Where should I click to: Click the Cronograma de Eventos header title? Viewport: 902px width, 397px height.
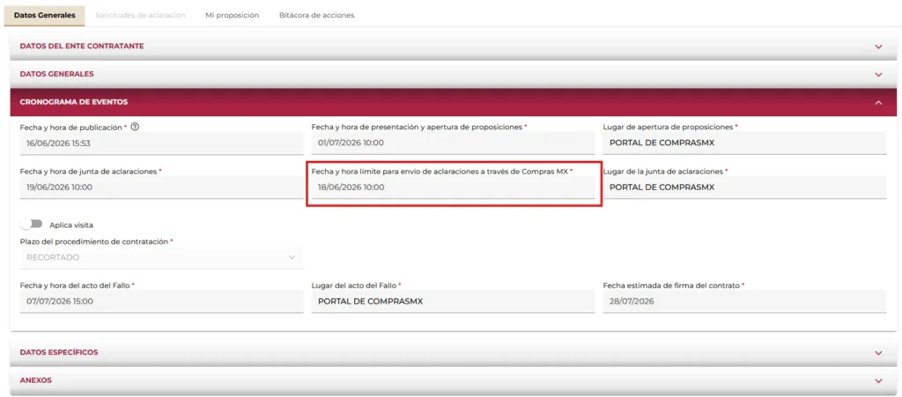[74, 102]
